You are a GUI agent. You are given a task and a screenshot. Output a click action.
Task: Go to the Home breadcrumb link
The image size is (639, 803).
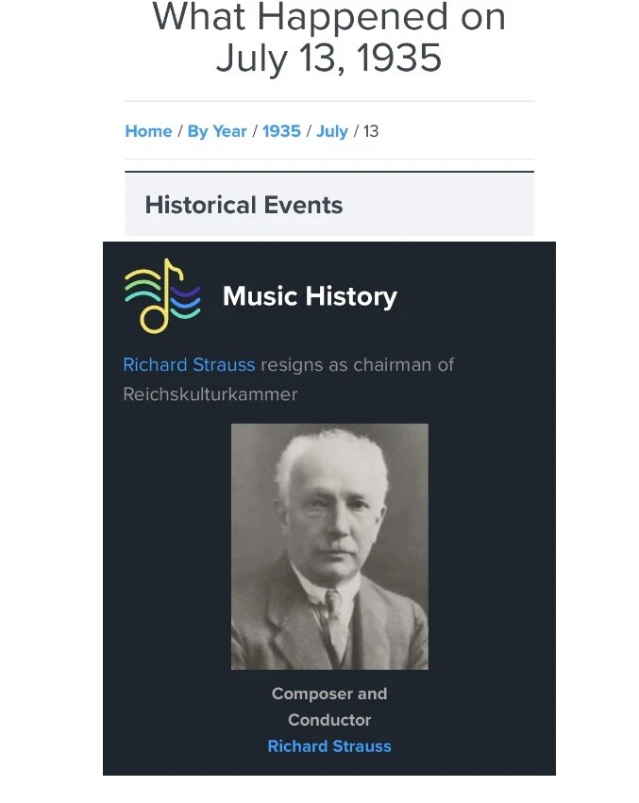148,131
